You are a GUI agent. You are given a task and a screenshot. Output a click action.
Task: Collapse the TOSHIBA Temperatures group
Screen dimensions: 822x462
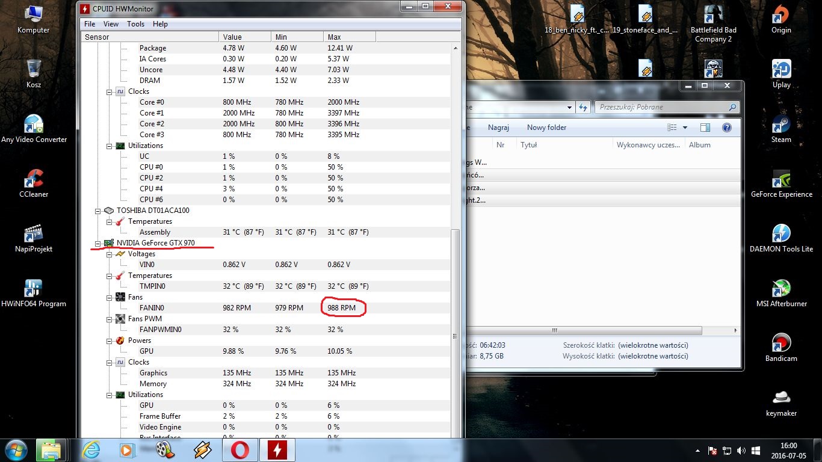click(x=110, y=221)
